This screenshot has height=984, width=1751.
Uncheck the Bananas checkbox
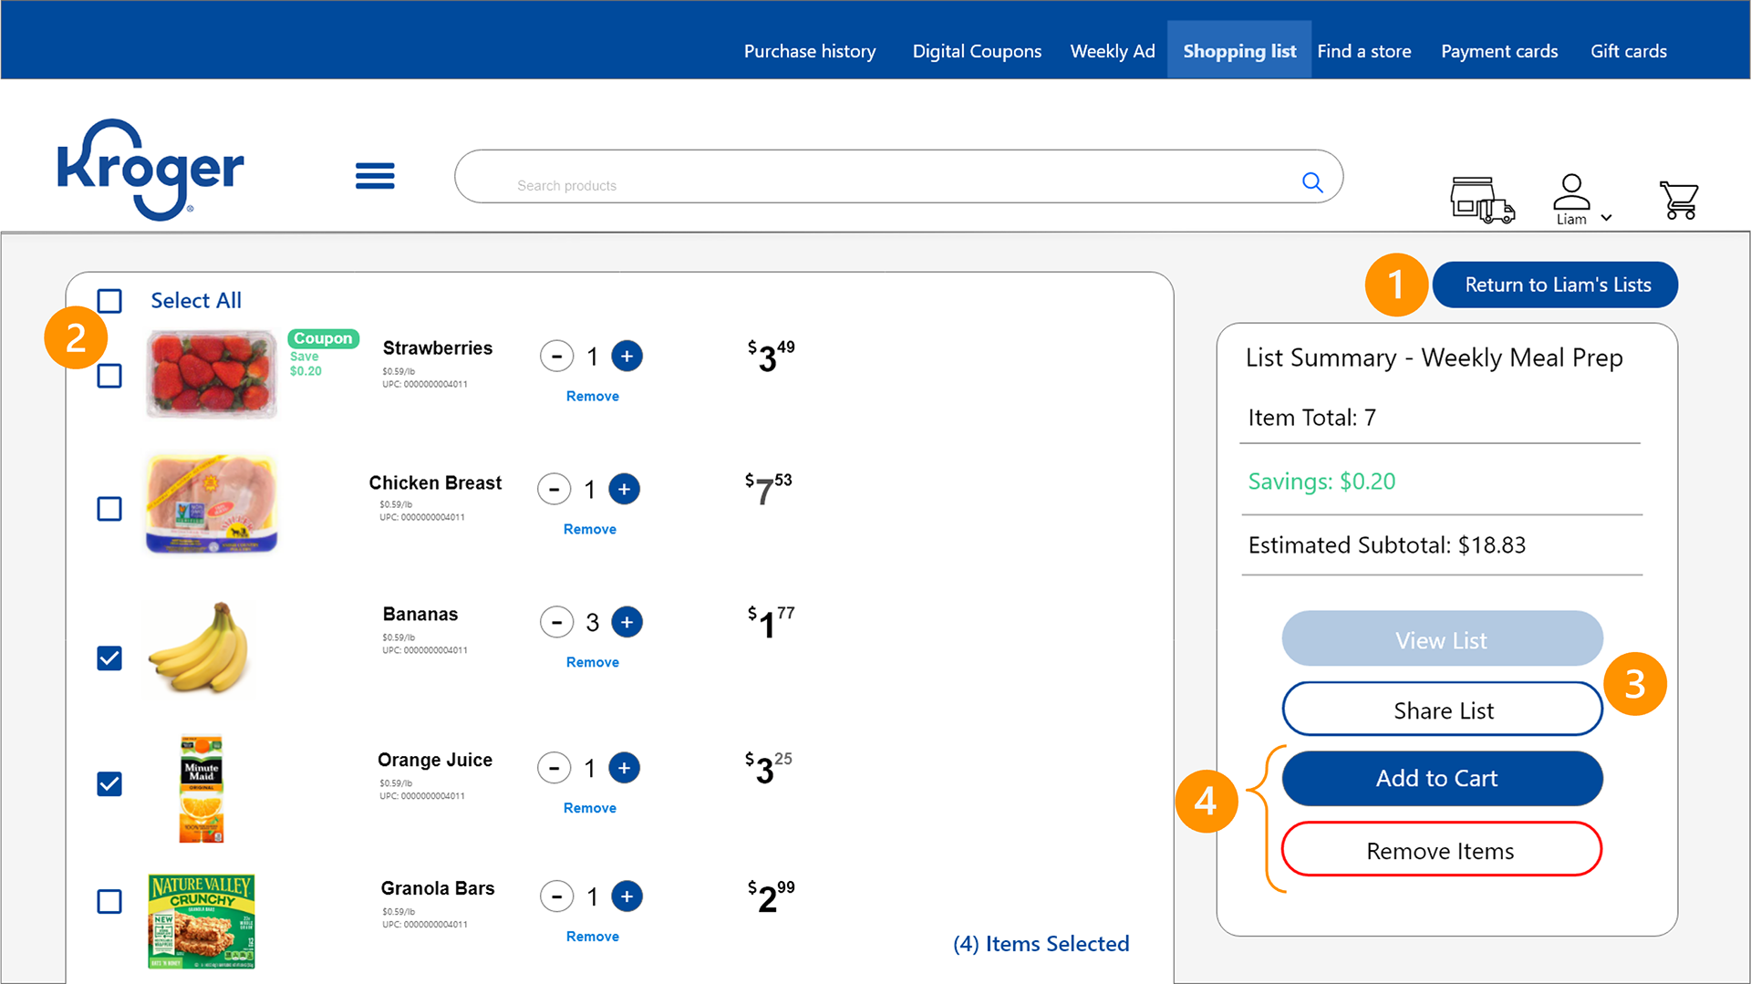tap(109, 658)
